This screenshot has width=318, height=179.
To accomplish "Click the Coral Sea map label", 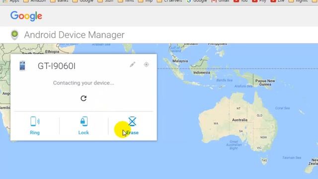I will 283,108.
